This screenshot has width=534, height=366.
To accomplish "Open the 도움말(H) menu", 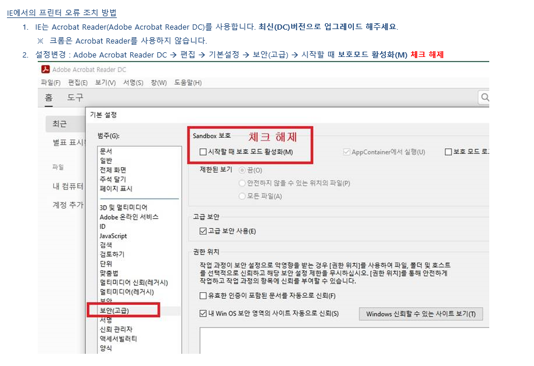I will click(188, 83).
